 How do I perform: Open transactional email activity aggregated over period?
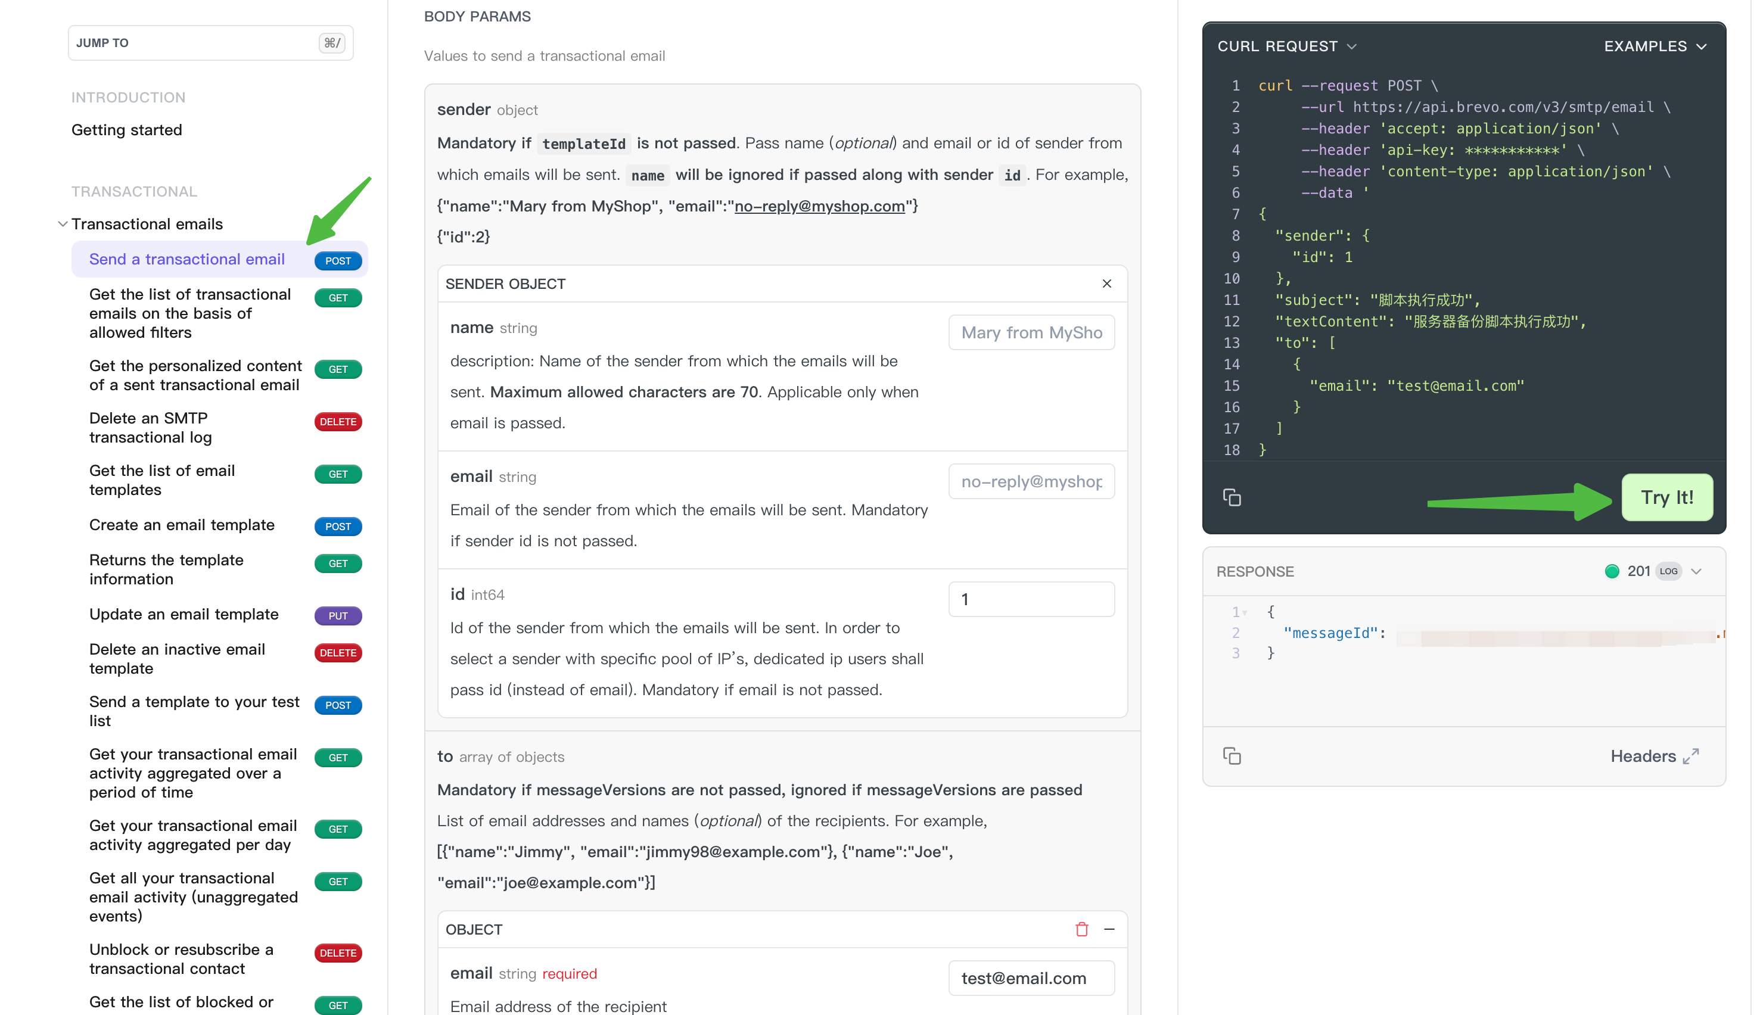coord(192,773)
